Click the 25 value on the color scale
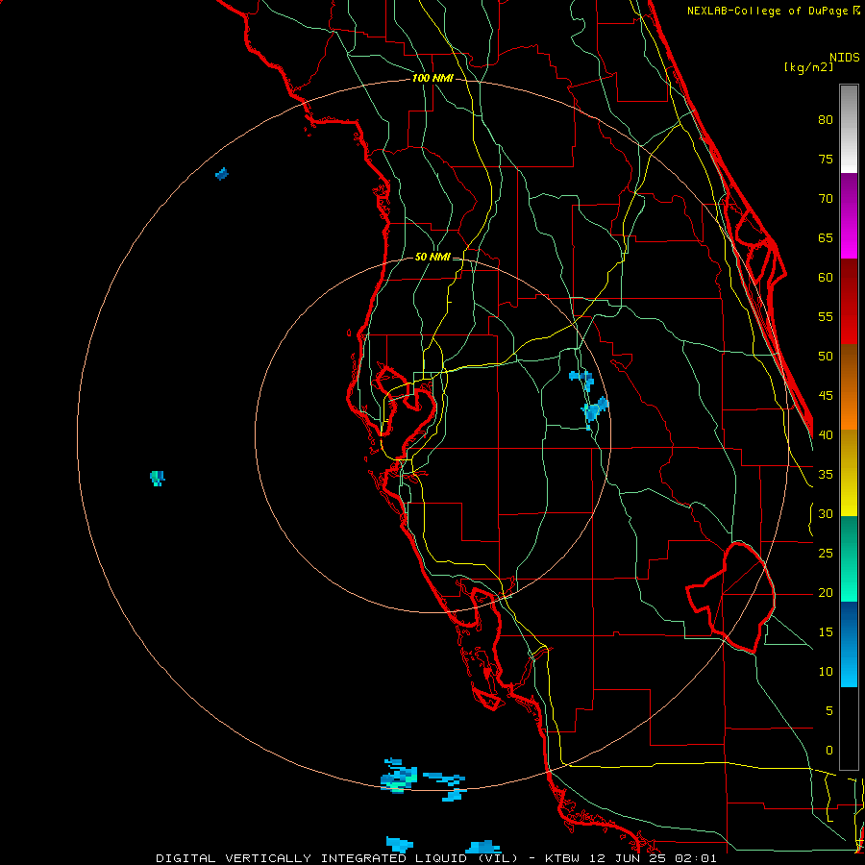865x865 pixels. click(x=826, y=554)
